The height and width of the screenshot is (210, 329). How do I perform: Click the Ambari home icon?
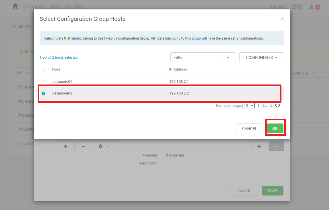[x=15, y=6]
